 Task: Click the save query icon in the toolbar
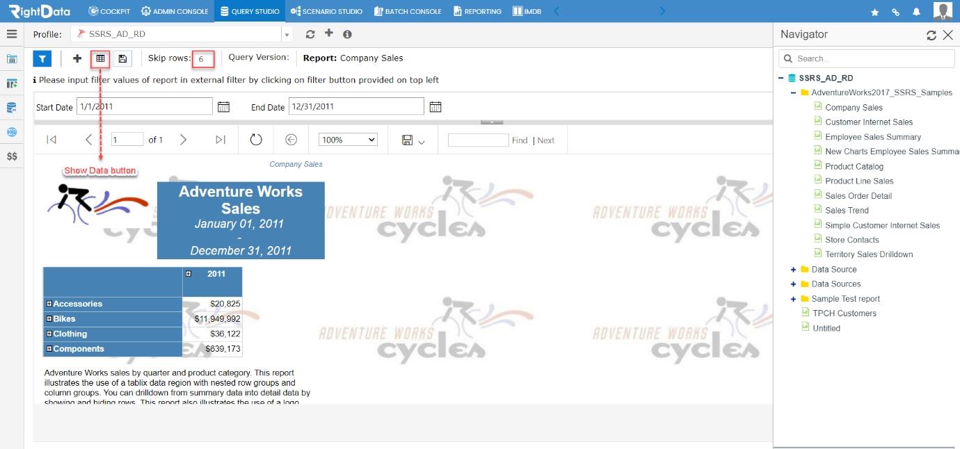tap(122, 59)
